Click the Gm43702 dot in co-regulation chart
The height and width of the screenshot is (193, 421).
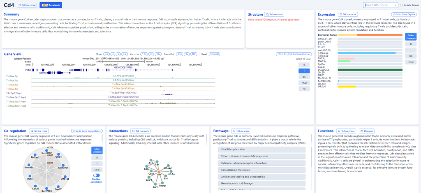tap(46, 150)
